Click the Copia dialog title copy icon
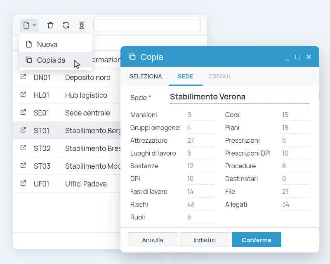Screen dimensions: 330x264 [132, 57]
